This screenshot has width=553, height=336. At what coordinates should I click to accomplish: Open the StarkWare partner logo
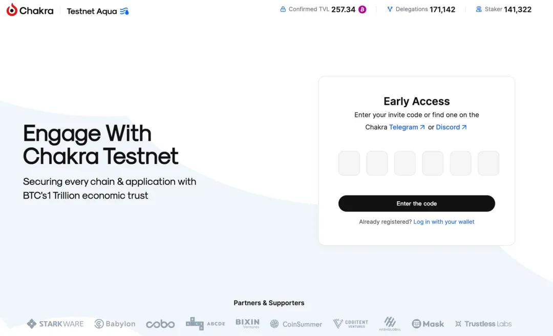point(55,324)
